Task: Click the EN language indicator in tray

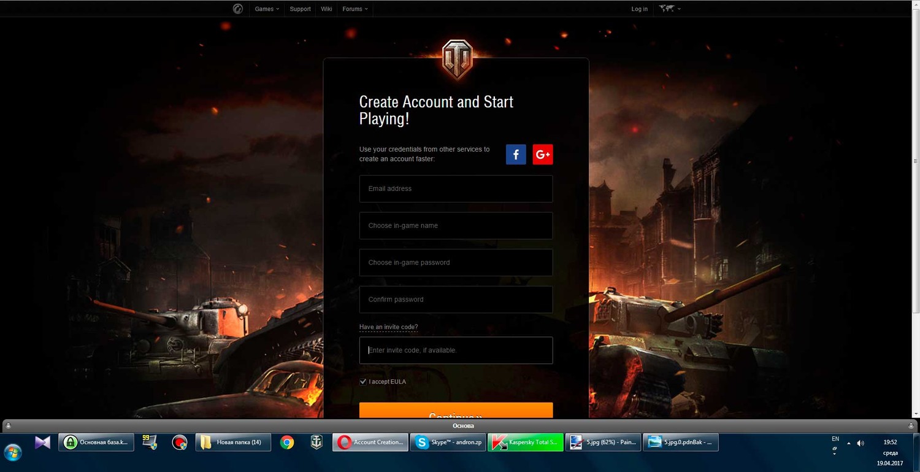Action: pyautogui.click(x=835, y=439)
